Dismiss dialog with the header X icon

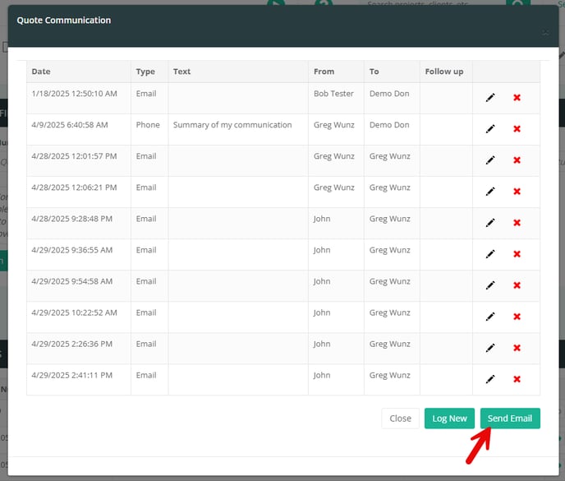(544, 33)
